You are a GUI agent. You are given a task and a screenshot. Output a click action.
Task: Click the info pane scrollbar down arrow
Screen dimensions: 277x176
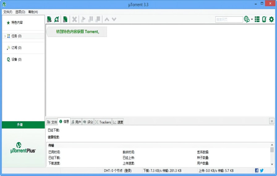click(x=272, y=164)
